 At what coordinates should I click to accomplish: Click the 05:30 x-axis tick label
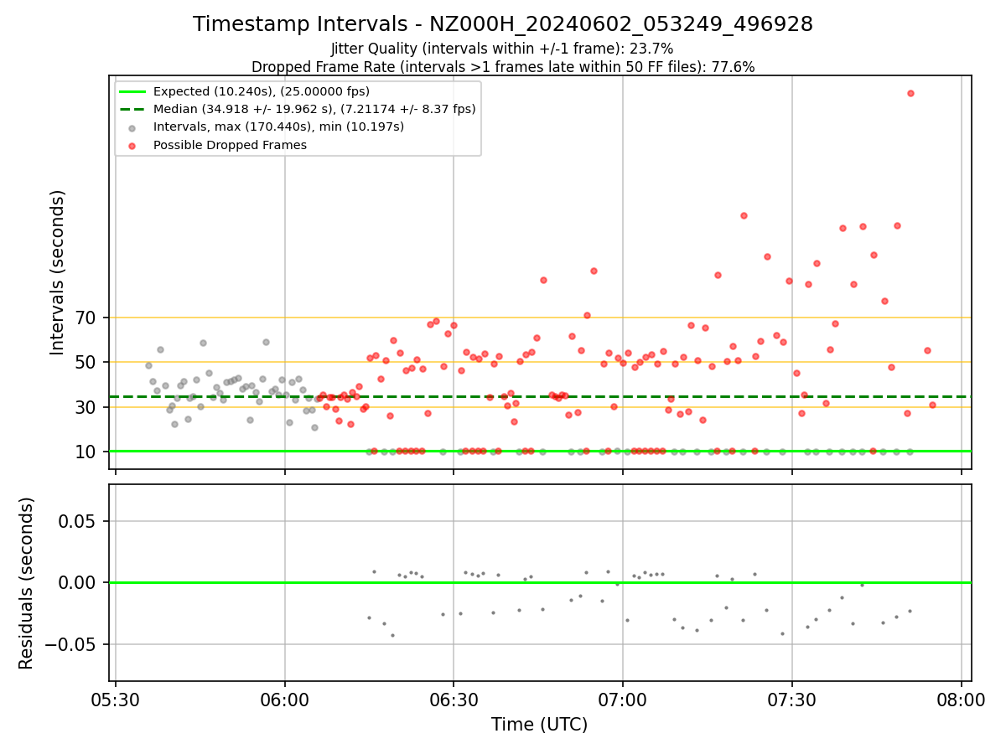[116, 699]
